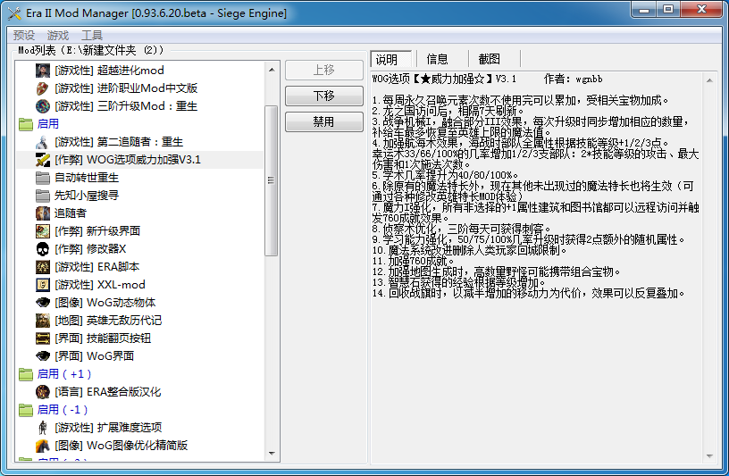The image size is (729, 476).
Task: Collapse the 启用（+1）group
Action: 26,374
